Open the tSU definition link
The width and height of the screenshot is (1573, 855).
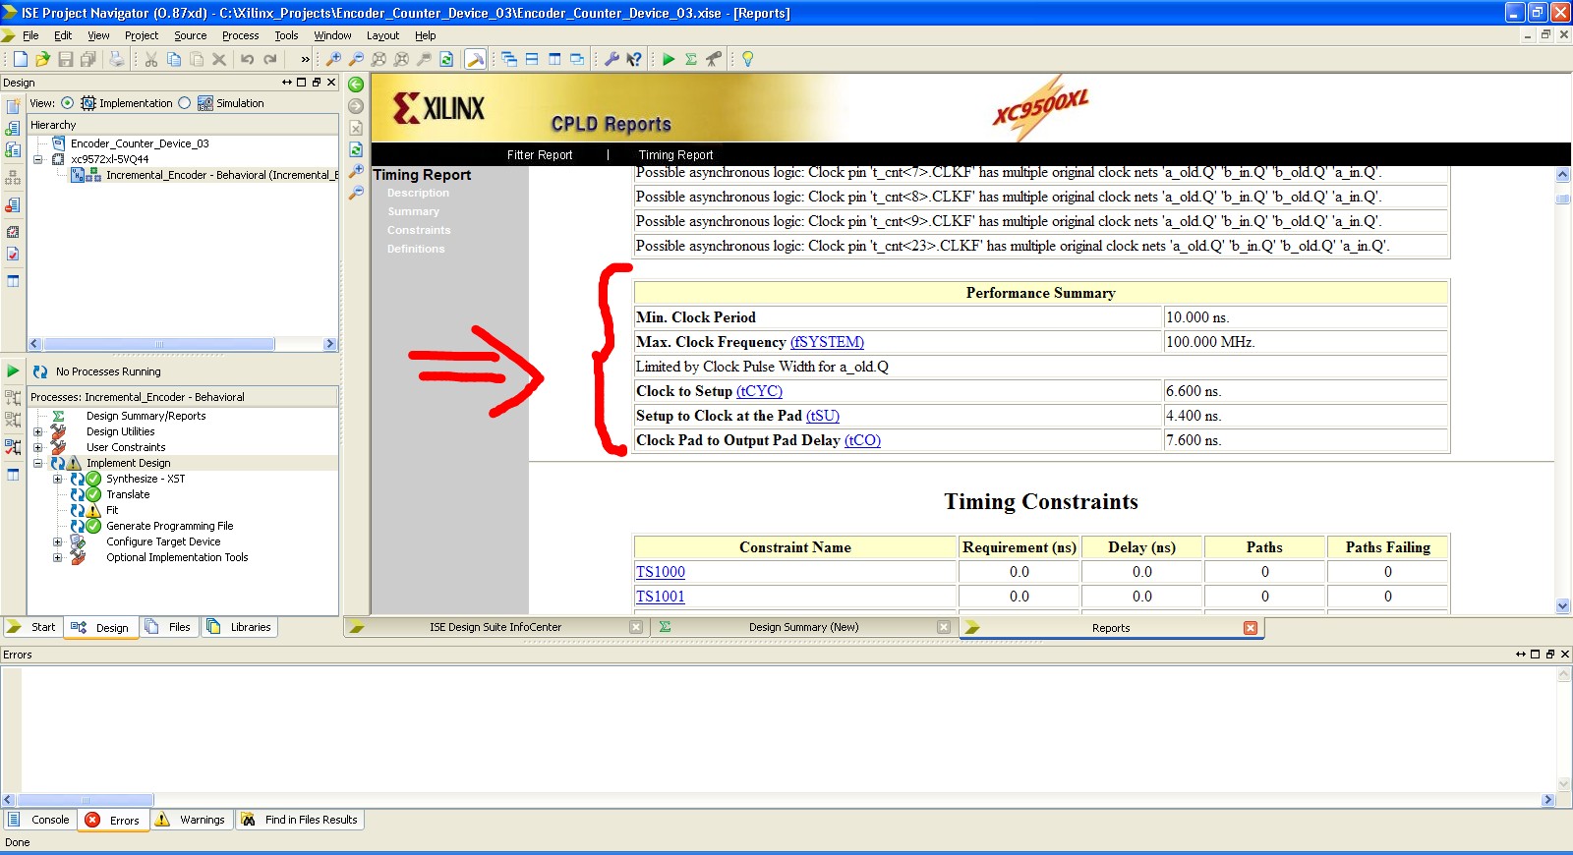(823, 416)
